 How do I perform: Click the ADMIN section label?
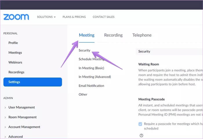[x=8, y=98]
